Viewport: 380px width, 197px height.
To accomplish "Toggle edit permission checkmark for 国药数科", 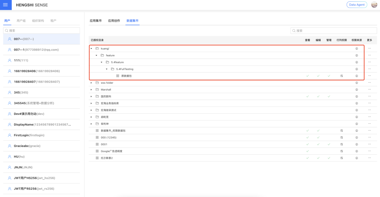I will pyautogui.click(x=318, y=97).
